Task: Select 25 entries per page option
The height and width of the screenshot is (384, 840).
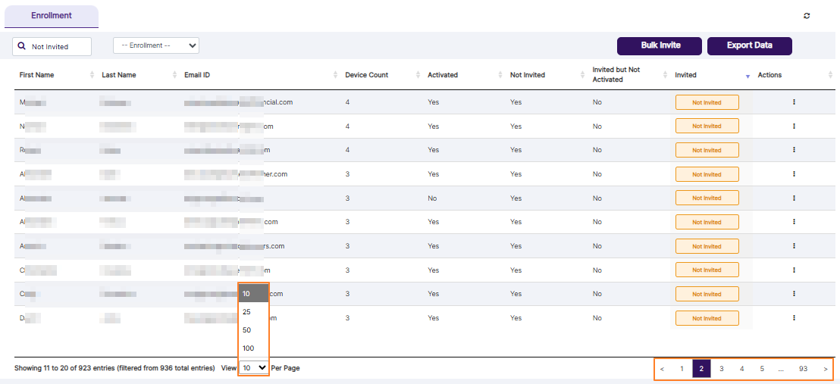Action: point(253,312)
